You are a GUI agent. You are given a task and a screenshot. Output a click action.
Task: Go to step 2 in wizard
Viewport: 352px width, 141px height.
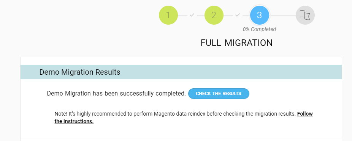click(214, 15)
